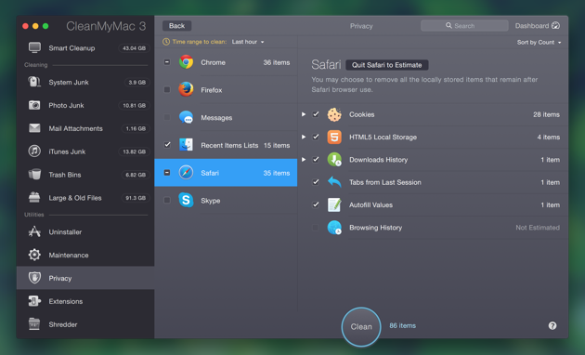Uncheck the Cookies checkbox

tap(316, 114)
